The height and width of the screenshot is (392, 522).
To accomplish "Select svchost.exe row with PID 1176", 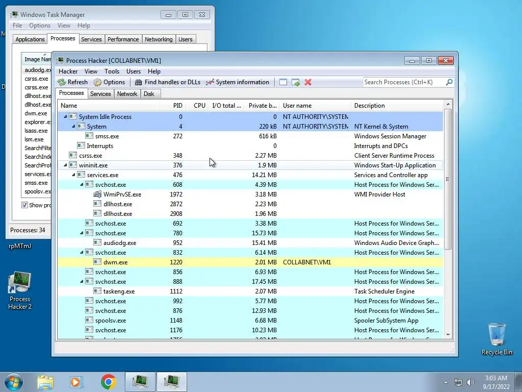I will point(250,330).
